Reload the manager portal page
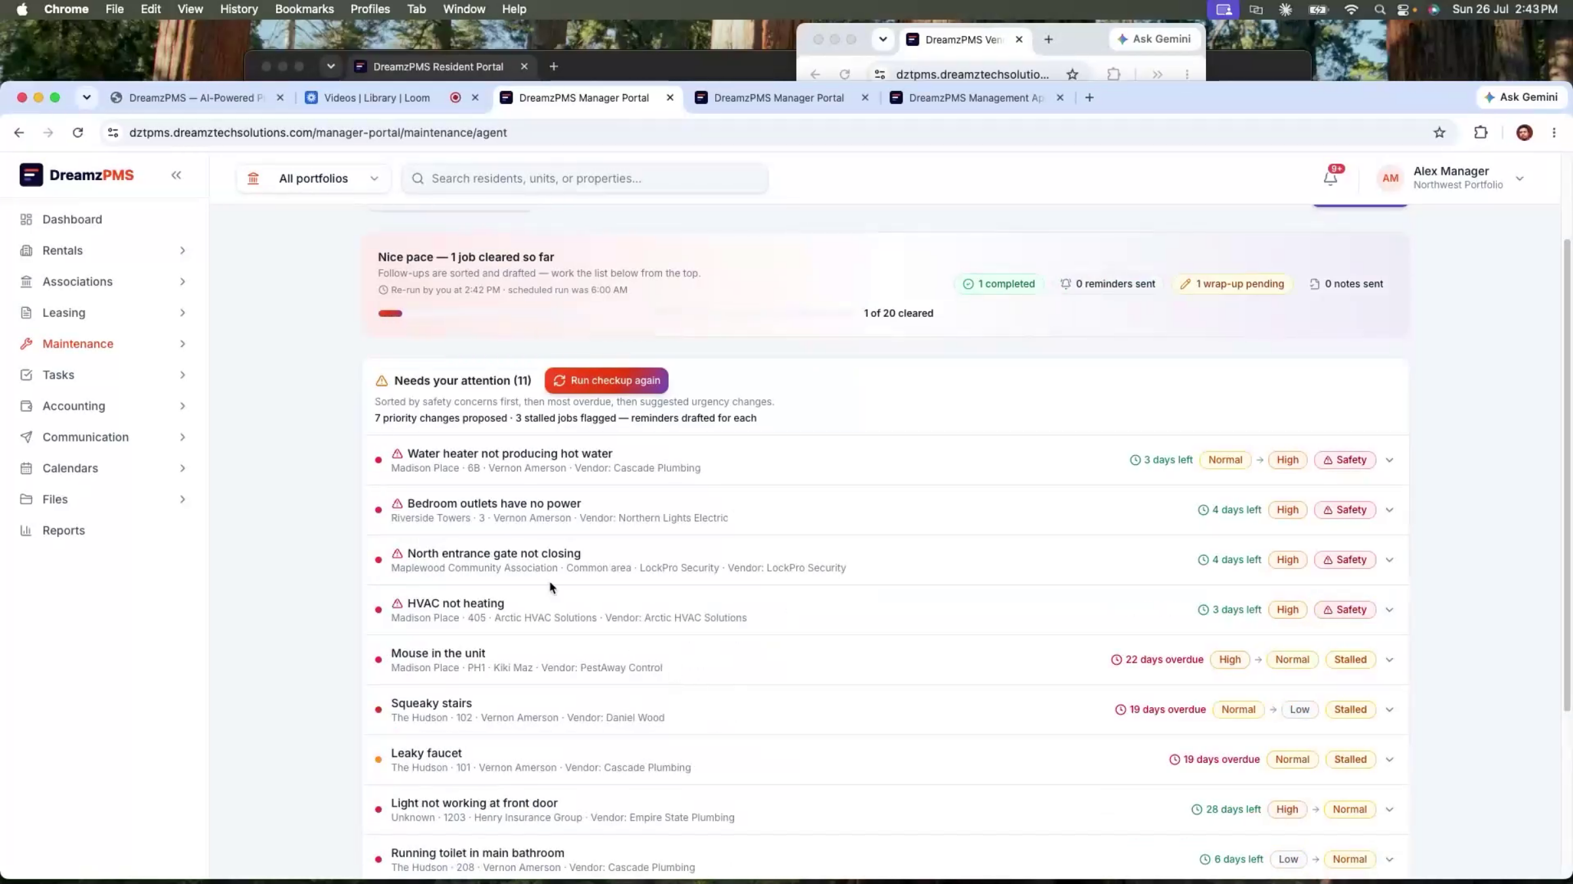This screenshot has width=1573, height=884. 78,132
